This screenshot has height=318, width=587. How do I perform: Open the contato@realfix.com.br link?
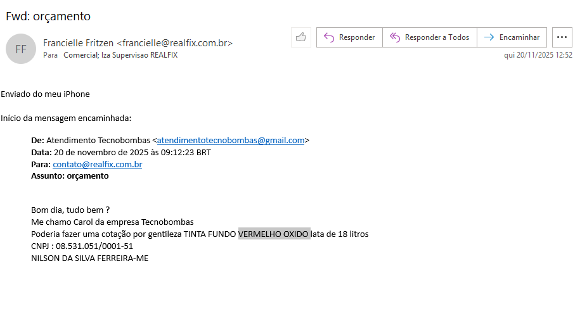pos(97,165)
